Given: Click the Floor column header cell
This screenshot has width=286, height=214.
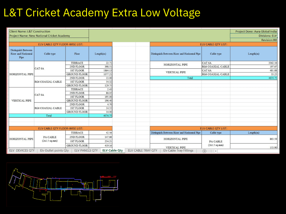Looking at the screenshot, I should coord(77,54).
